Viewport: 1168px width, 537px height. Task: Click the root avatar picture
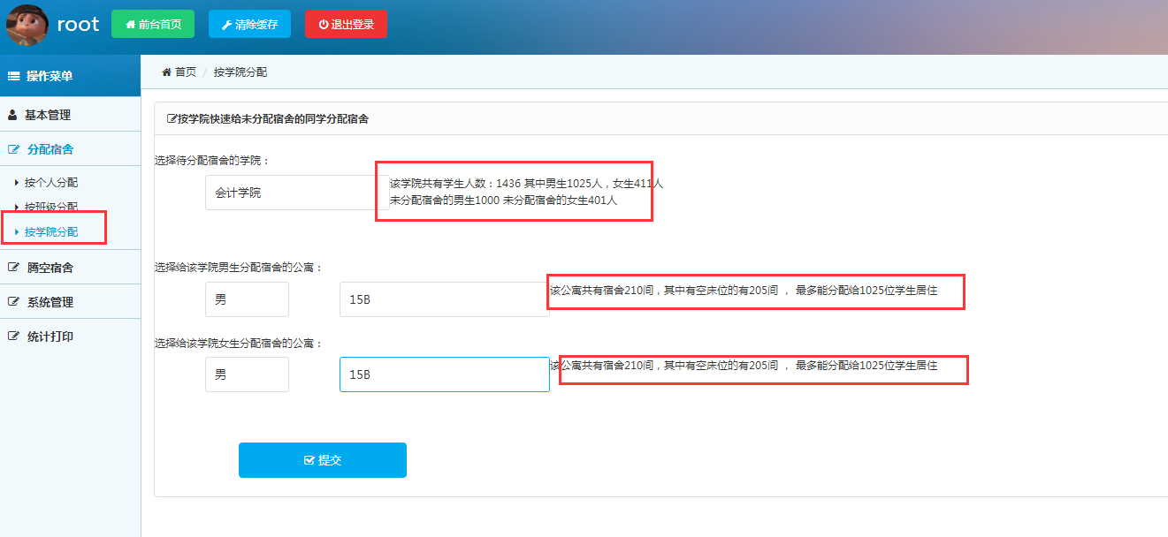[x=27, y=25]
